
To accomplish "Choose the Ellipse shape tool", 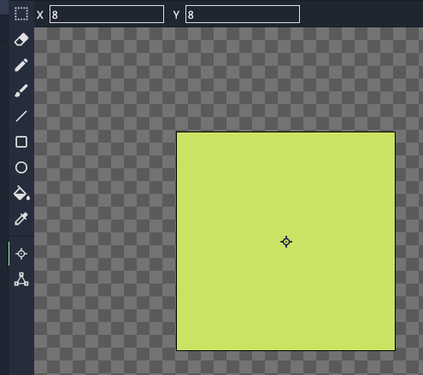I will point(21,167).
